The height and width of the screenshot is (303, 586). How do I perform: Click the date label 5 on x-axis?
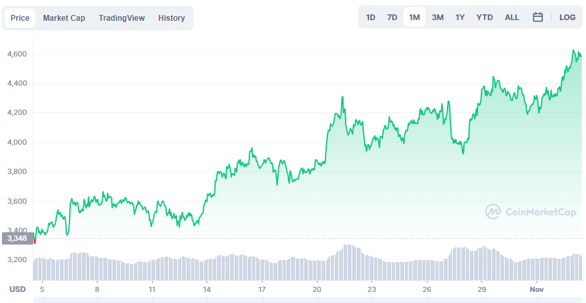42,289
